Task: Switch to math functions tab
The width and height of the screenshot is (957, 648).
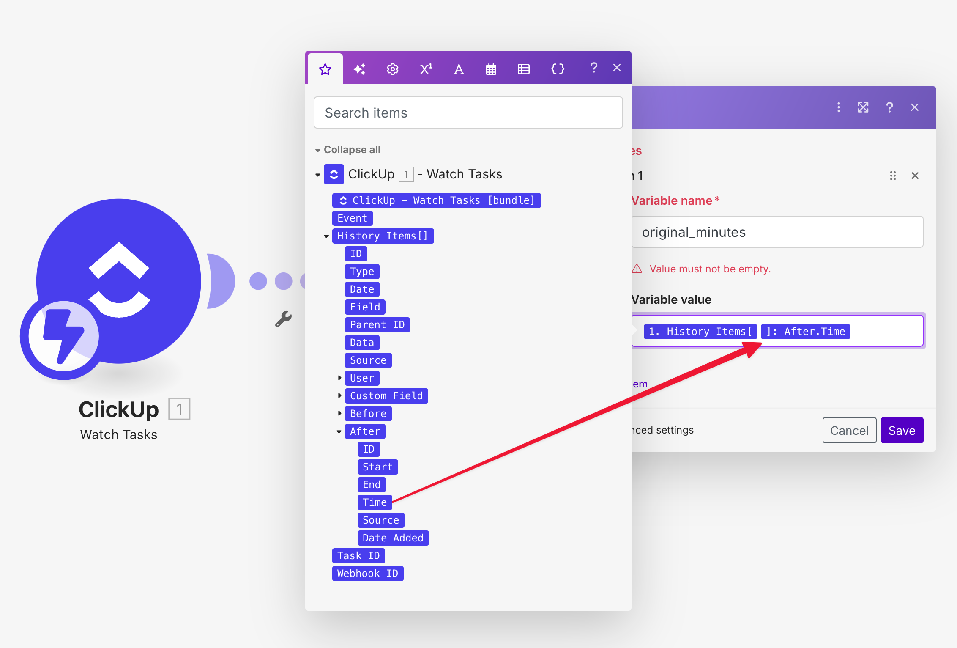Action: 426,69
